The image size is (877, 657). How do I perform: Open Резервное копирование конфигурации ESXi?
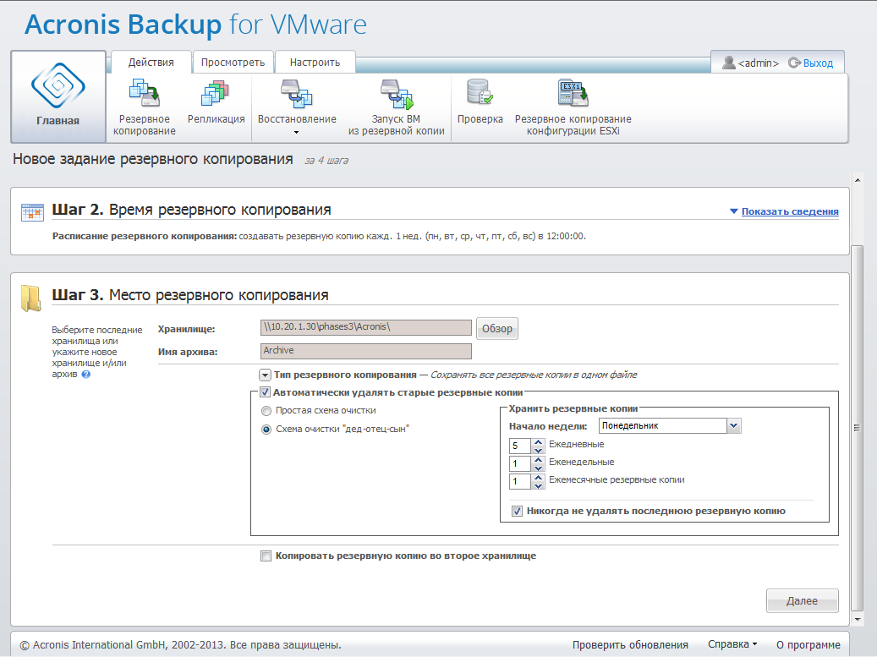(573, 107)
